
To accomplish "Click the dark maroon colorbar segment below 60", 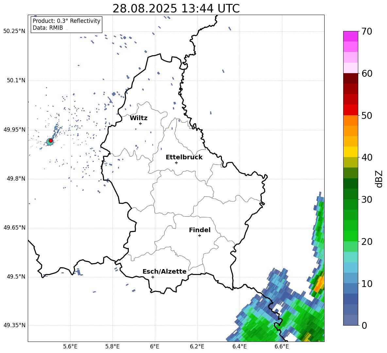I will [x=350, y=78].
